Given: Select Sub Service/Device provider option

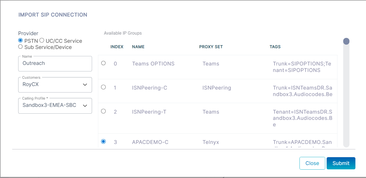Looking at the screenshot, I should point(20,47).
